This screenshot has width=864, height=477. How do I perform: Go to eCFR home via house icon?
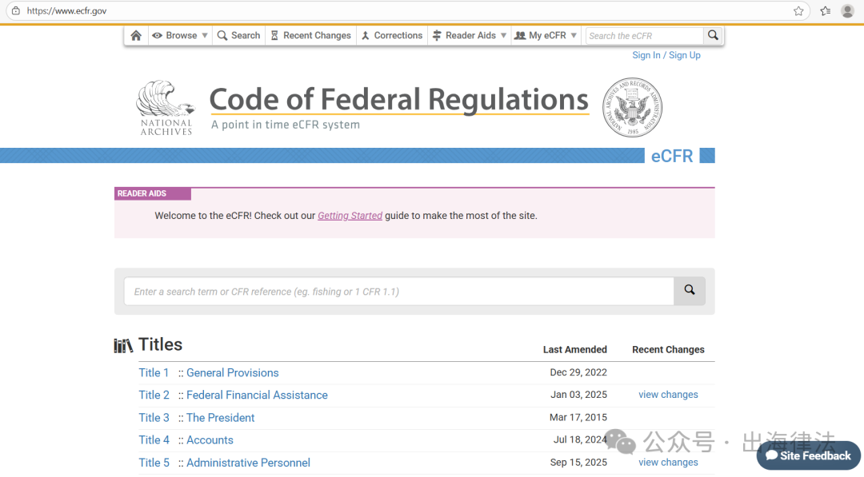pyautogui.click(x=136, y=36)
